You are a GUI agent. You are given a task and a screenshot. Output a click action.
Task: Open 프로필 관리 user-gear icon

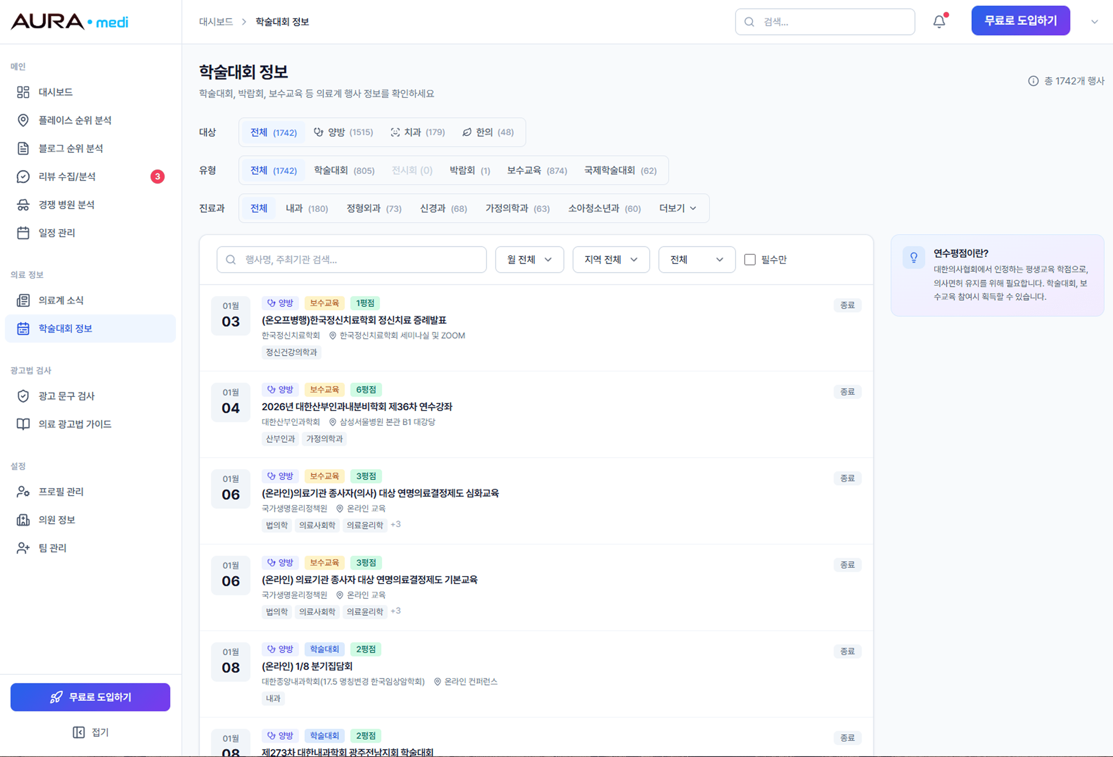pyautogui.click(x=23, y=492)
